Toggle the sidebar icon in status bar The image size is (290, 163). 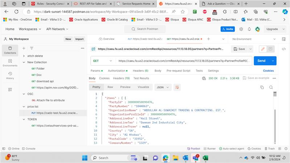click(x=4, y=149)
